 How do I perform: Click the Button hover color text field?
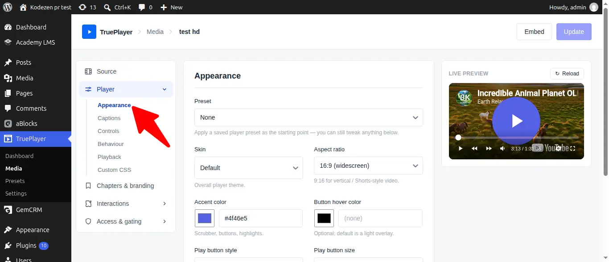coord(380,218)
